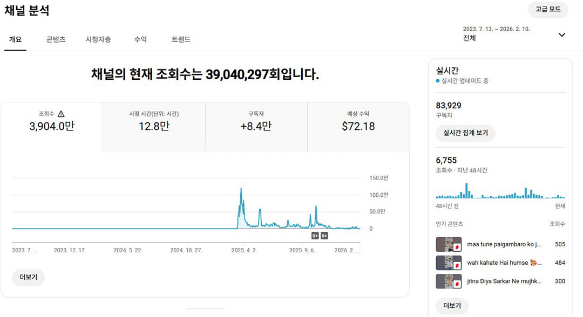583x317 pixels.
Task: Click 더보기 below the views chart
Action: coord(29,277)
